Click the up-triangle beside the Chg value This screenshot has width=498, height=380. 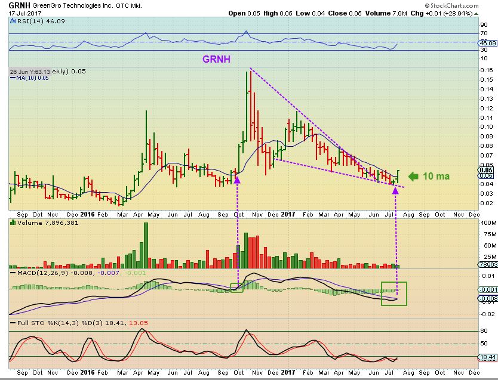point(476,14)
